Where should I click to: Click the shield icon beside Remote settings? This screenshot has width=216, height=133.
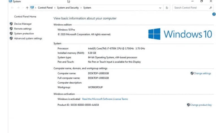click(11, 29)
